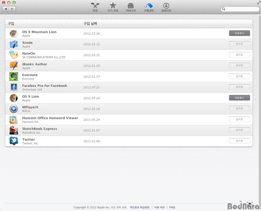Click the OS X Lion app icon

(x=14, y=98)
